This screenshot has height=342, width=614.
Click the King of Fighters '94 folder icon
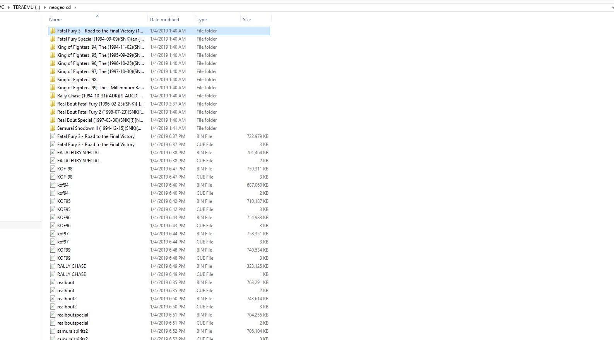point(52,47)
